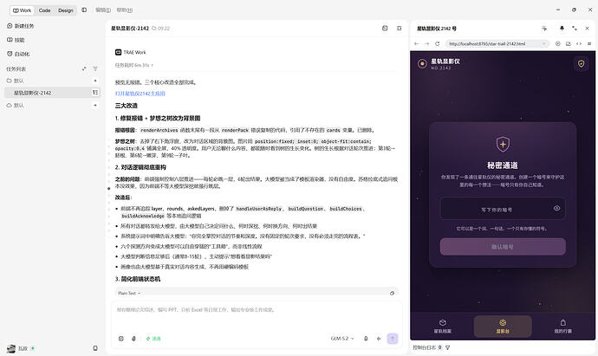Copy the Plain Text code block

point(392,293)
